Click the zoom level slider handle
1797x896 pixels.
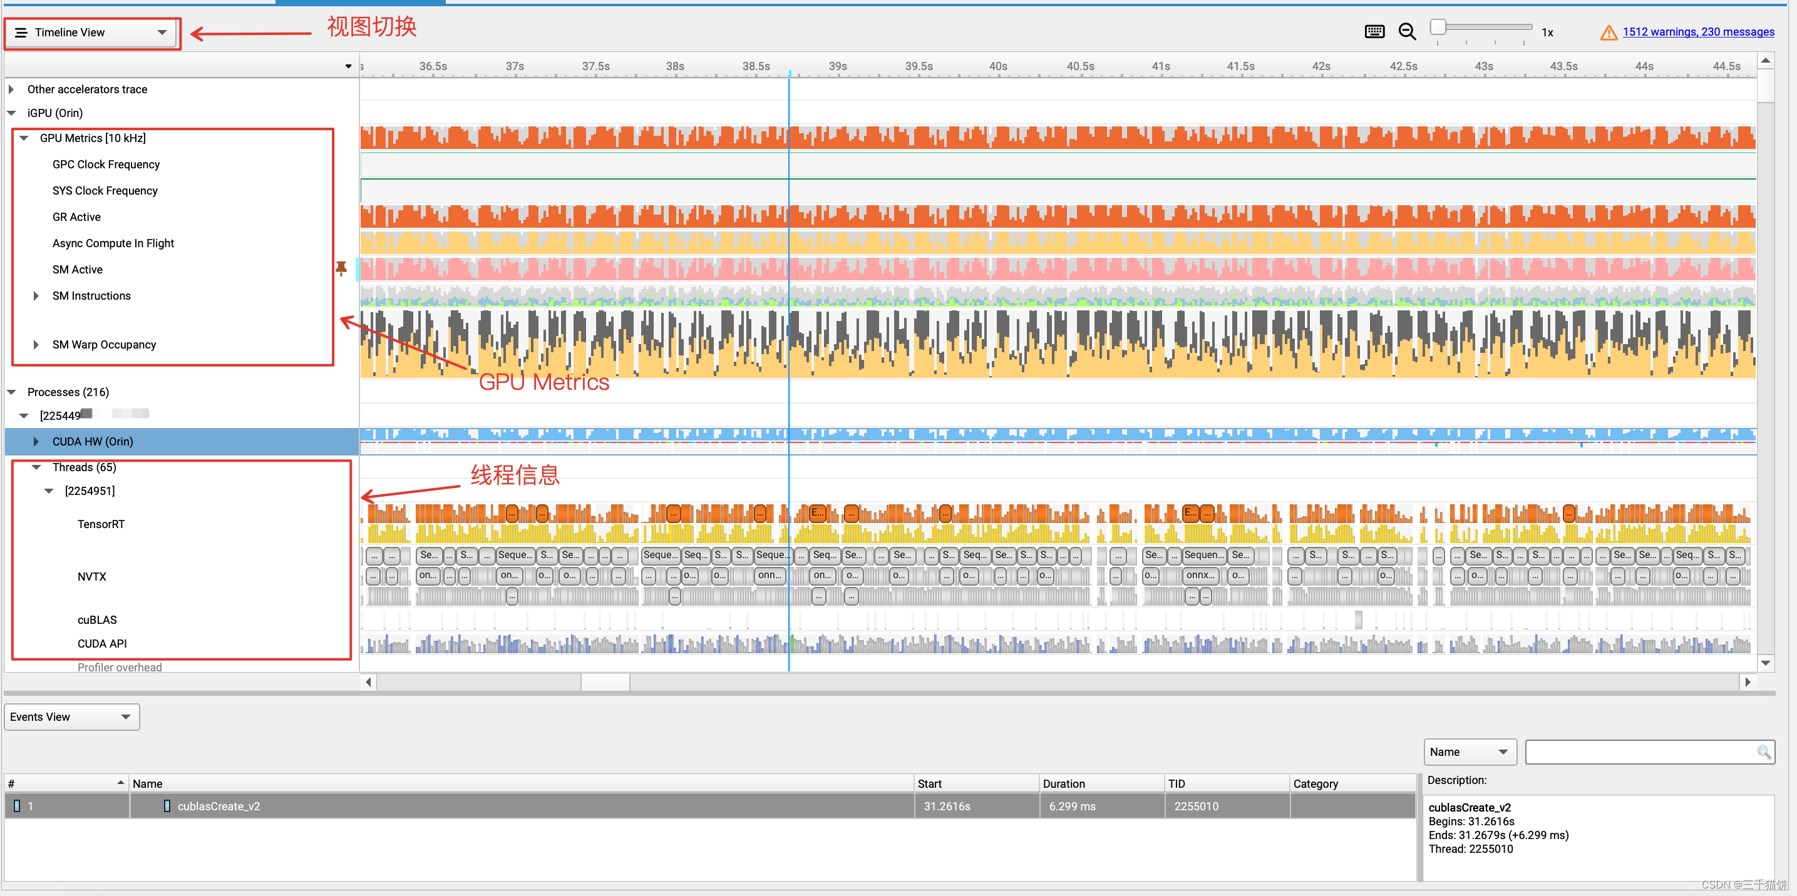point(1438,27)
